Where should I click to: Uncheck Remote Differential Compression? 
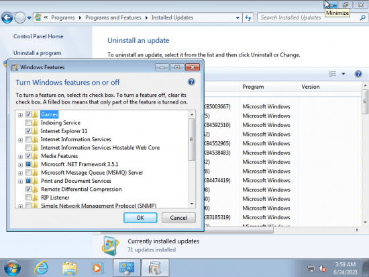tap(28, 190)
